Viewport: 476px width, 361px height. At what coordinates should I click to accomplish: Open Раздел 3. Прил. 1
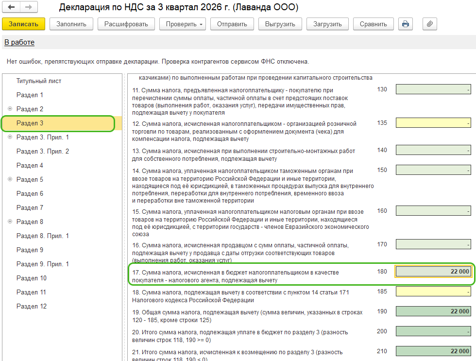click(x=43, y=137)
